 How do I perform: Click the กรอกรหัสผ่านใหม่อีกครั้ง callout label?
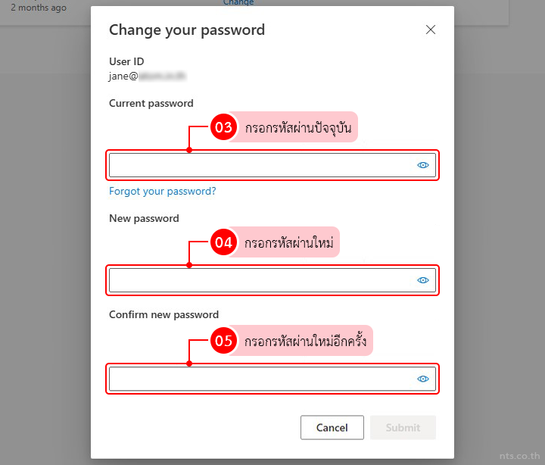[305, 342]
